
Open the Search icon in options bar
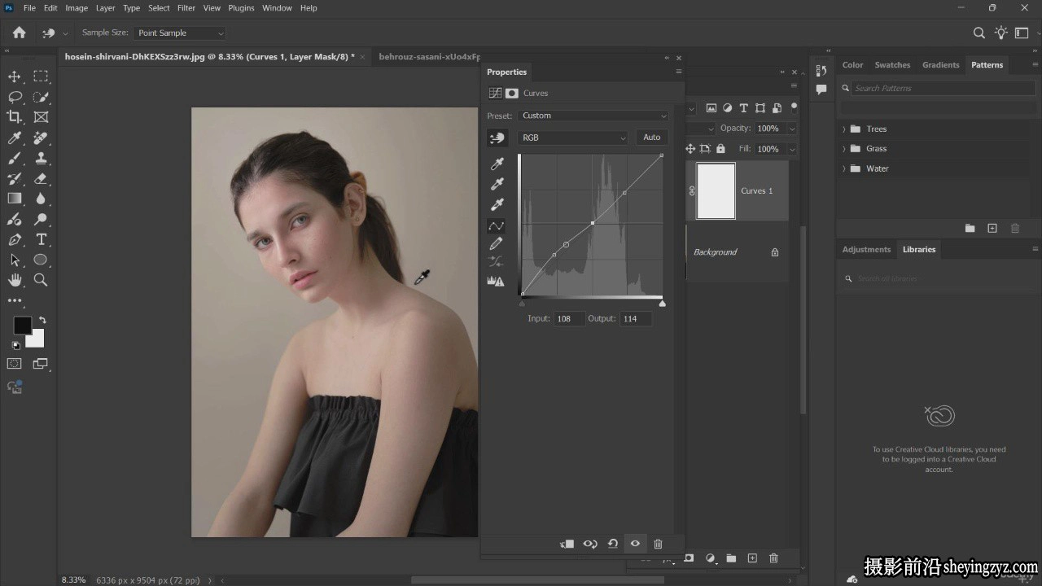pyautogui.click(x=979, y=33)
